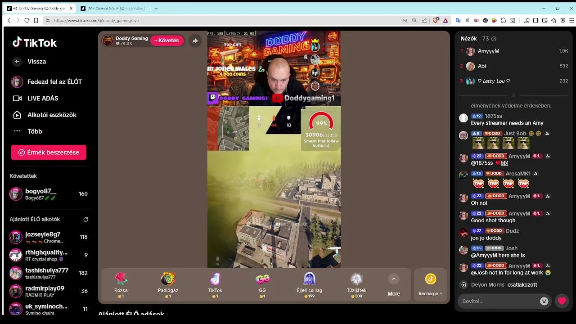
Task: Open the HLS downloader extension
Action: 476,20
